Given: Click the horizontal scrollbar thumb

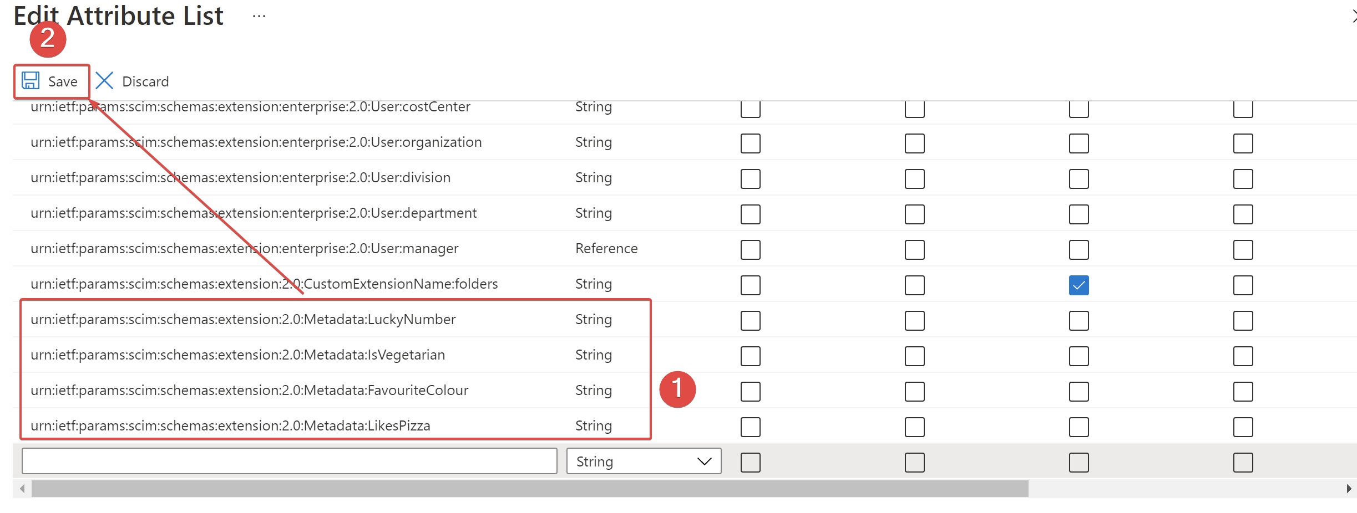Looking at the screenshot, I should [529, 489].
